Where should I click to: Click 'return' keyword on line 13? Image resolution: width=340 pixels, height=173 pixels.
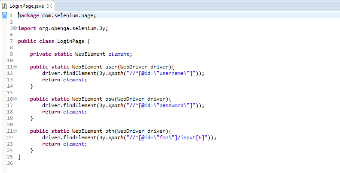point(51,80)
